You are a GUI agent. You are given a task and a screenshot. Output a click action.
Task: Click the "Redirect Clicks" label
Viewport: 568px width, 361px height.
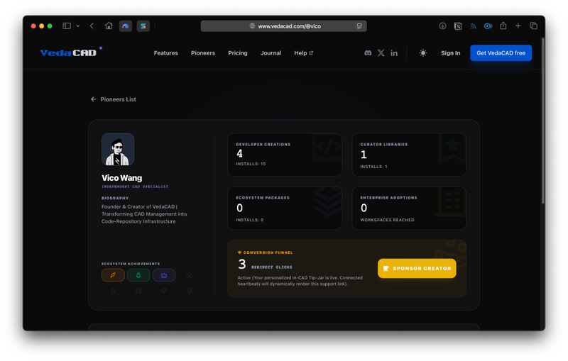[272, 267]
